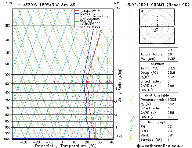Click the StmDir value 58°
Image resolution: width=192 pixels, height=148 pixels.
pos(171,135)
